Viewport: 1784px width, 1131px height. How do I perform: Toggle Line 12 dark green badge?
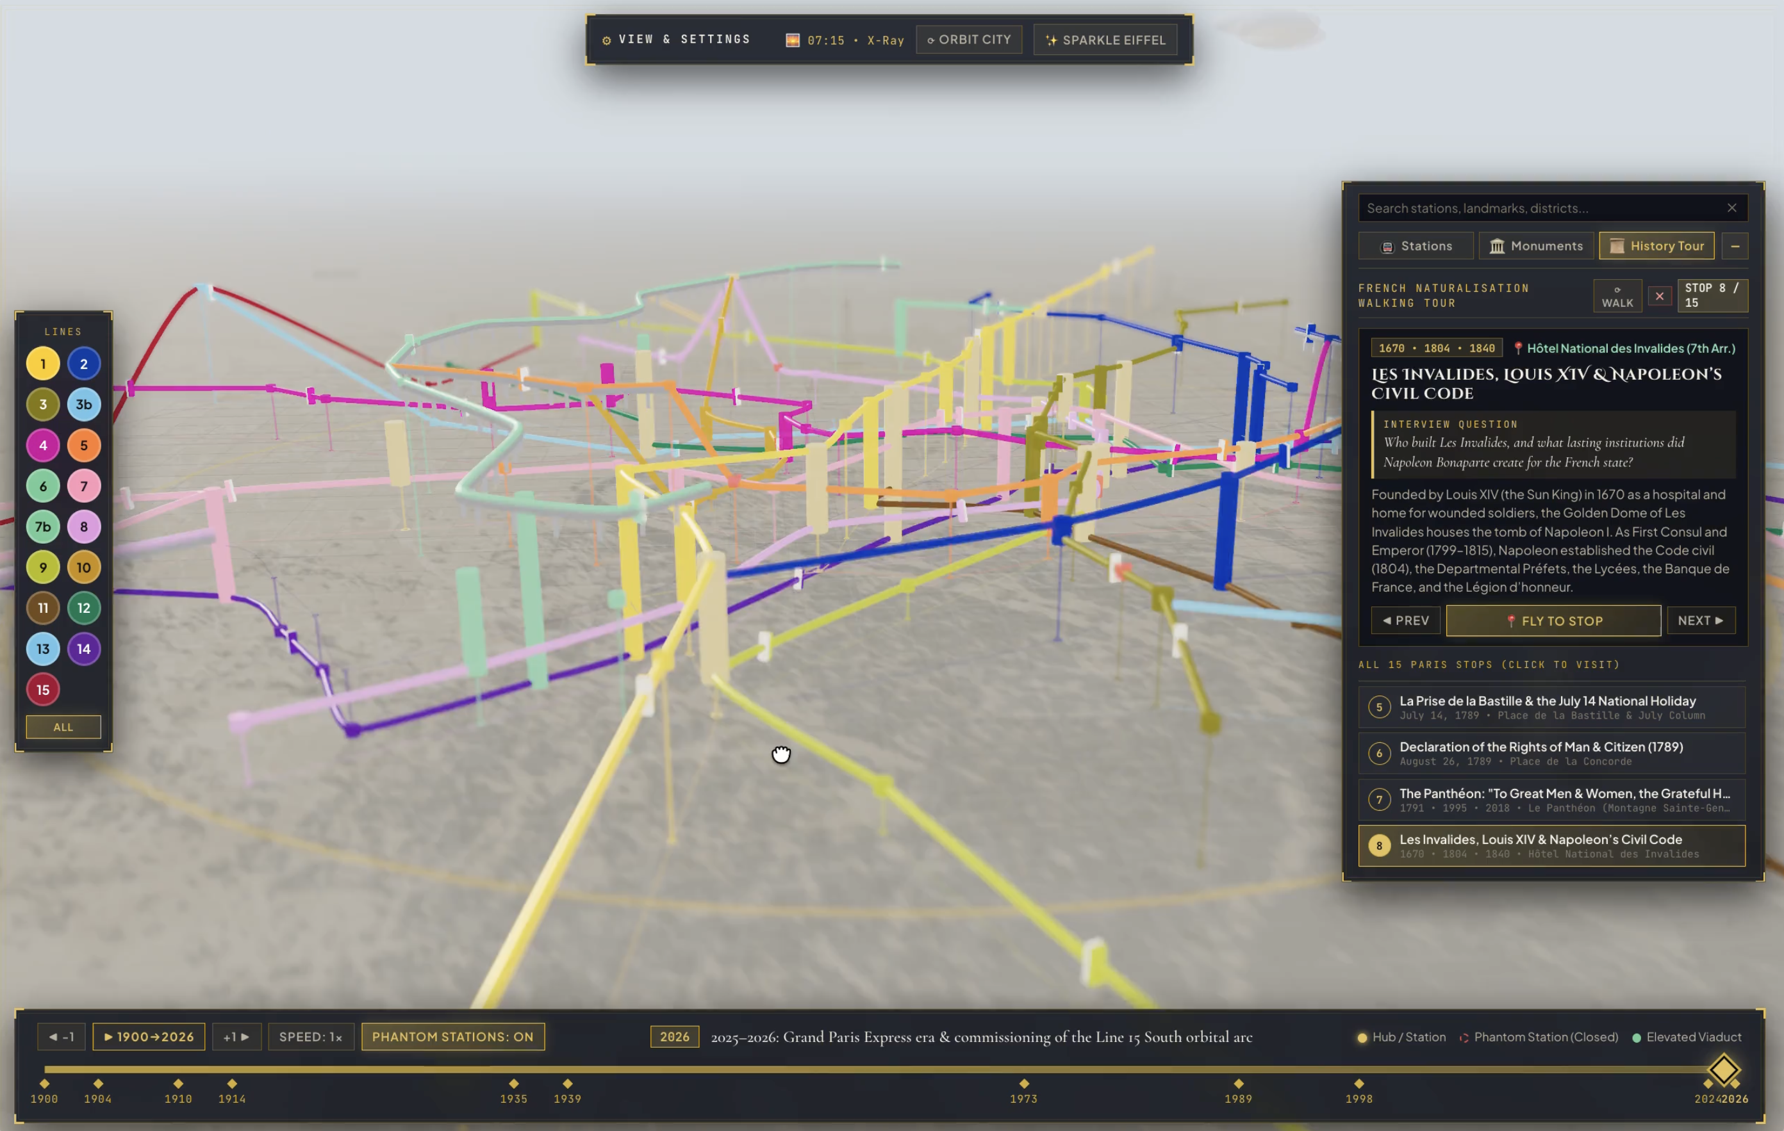(84, 608)
